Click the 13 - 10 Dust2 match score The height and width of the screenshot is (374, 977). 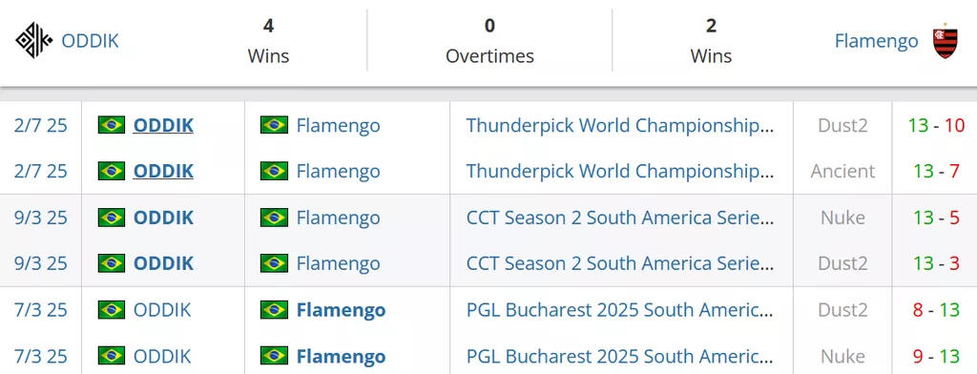(x=937, y=125)
